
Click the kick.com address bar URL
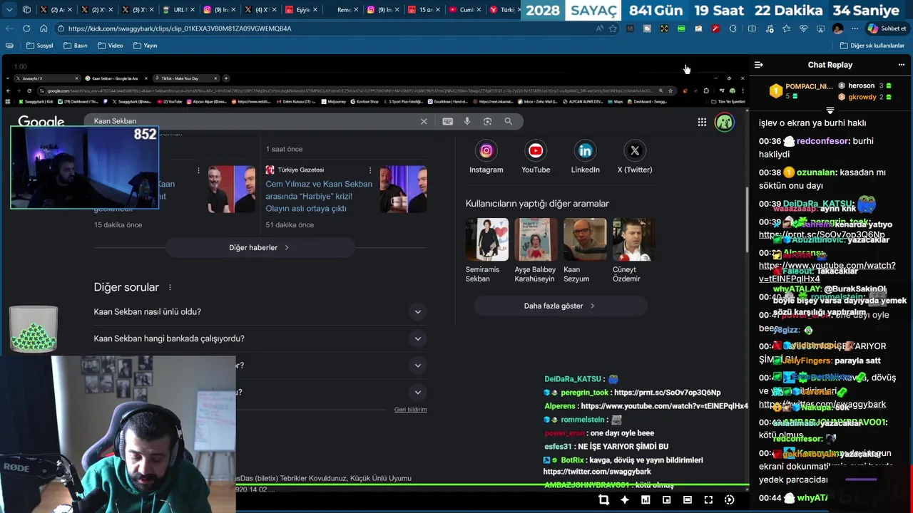tap(180, 28)
